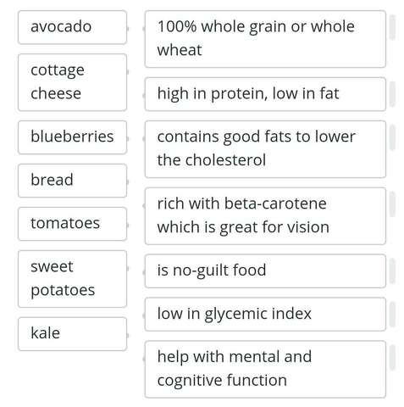404x407 pixels.
Task: Choose 'low in glycemic index' definition
Action: click(265, 315)
